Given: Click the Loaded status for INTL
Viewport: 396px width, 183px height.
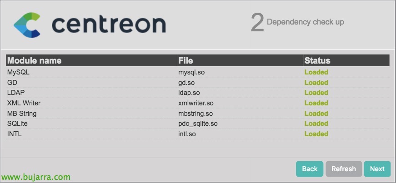Looking at the screenshot, I should point(316,134).
